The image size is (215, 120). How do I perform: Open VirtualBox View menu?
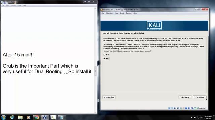coord(116,13)
